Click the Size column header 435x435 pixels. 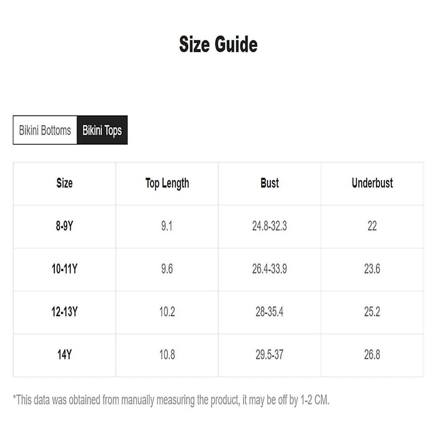click(65, 183)
